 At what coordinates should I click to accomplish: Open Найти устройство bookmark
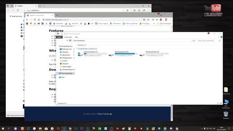130,23
